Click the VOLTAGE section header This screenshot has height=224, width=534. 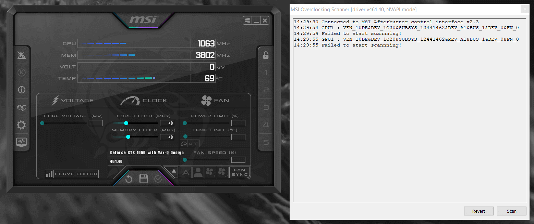click(72, 101)
